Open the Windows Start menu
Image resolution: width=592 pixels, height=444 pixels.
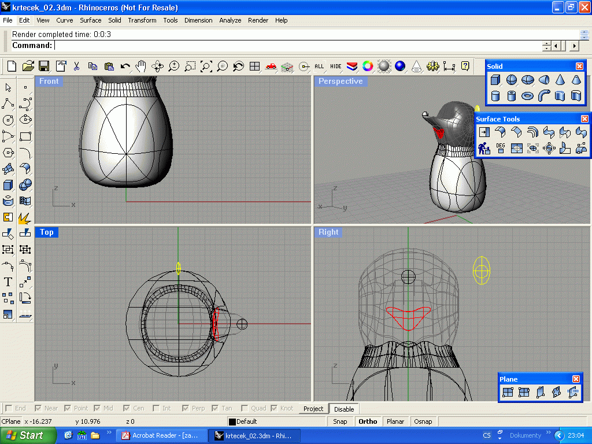point(27,435)
